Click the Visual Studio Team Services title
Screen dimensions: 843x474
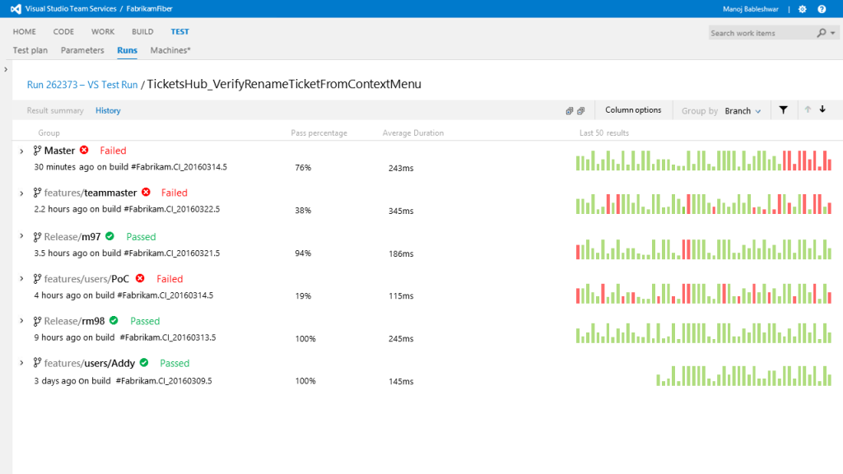coord(71,8)
